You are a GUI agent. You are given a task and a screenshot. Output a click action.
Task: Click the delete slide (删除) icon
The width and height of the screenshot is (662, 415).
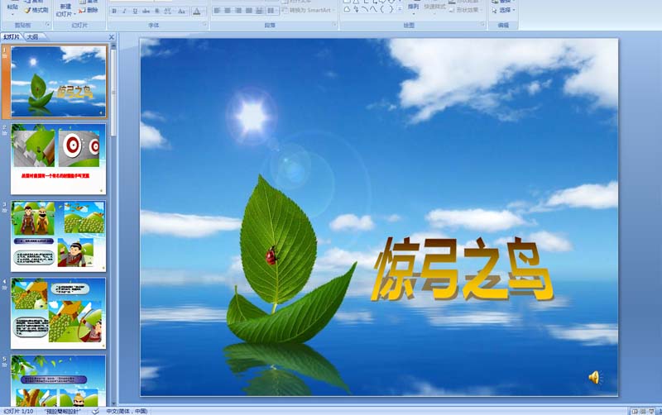tap(88, 11)
